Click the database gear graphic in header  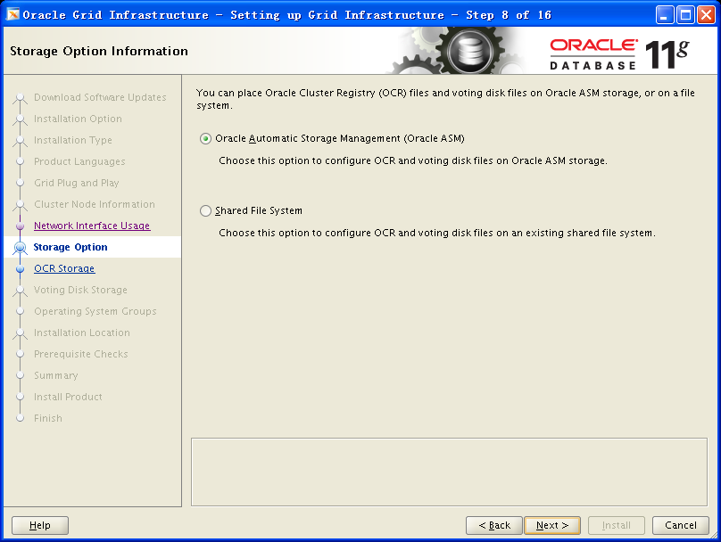click(470, 51)
